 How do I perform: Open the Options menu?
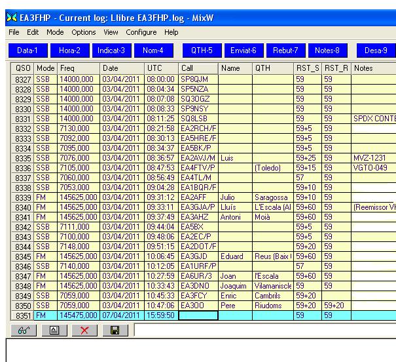(x=84, y=32)
